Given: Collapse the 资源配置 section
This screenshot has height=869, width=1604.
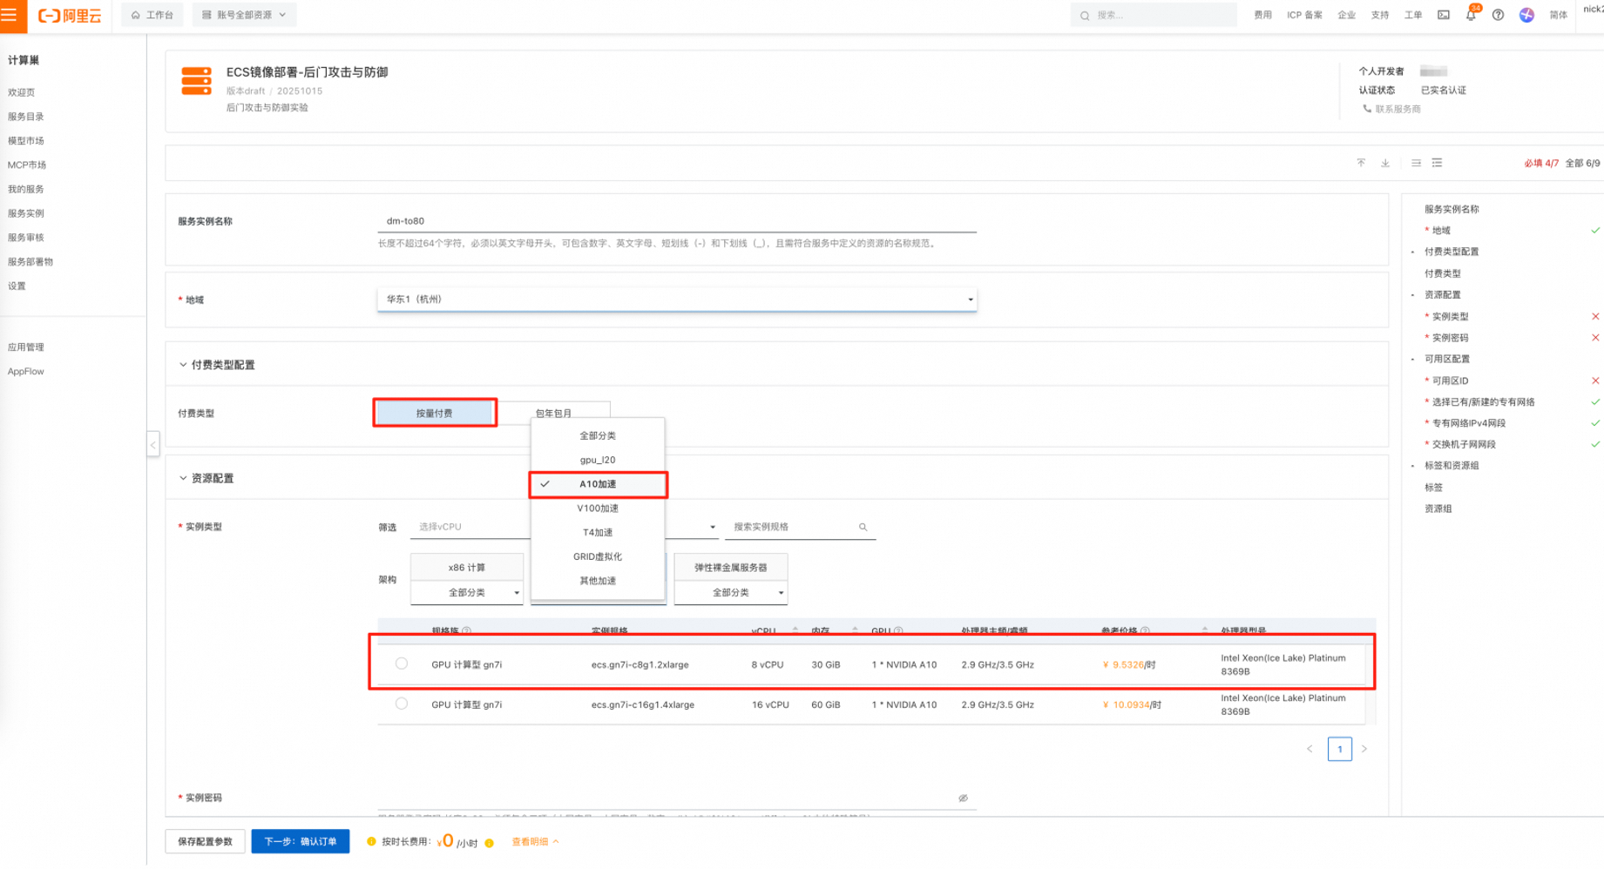Looking at the screenshot, I should (183, 478).
